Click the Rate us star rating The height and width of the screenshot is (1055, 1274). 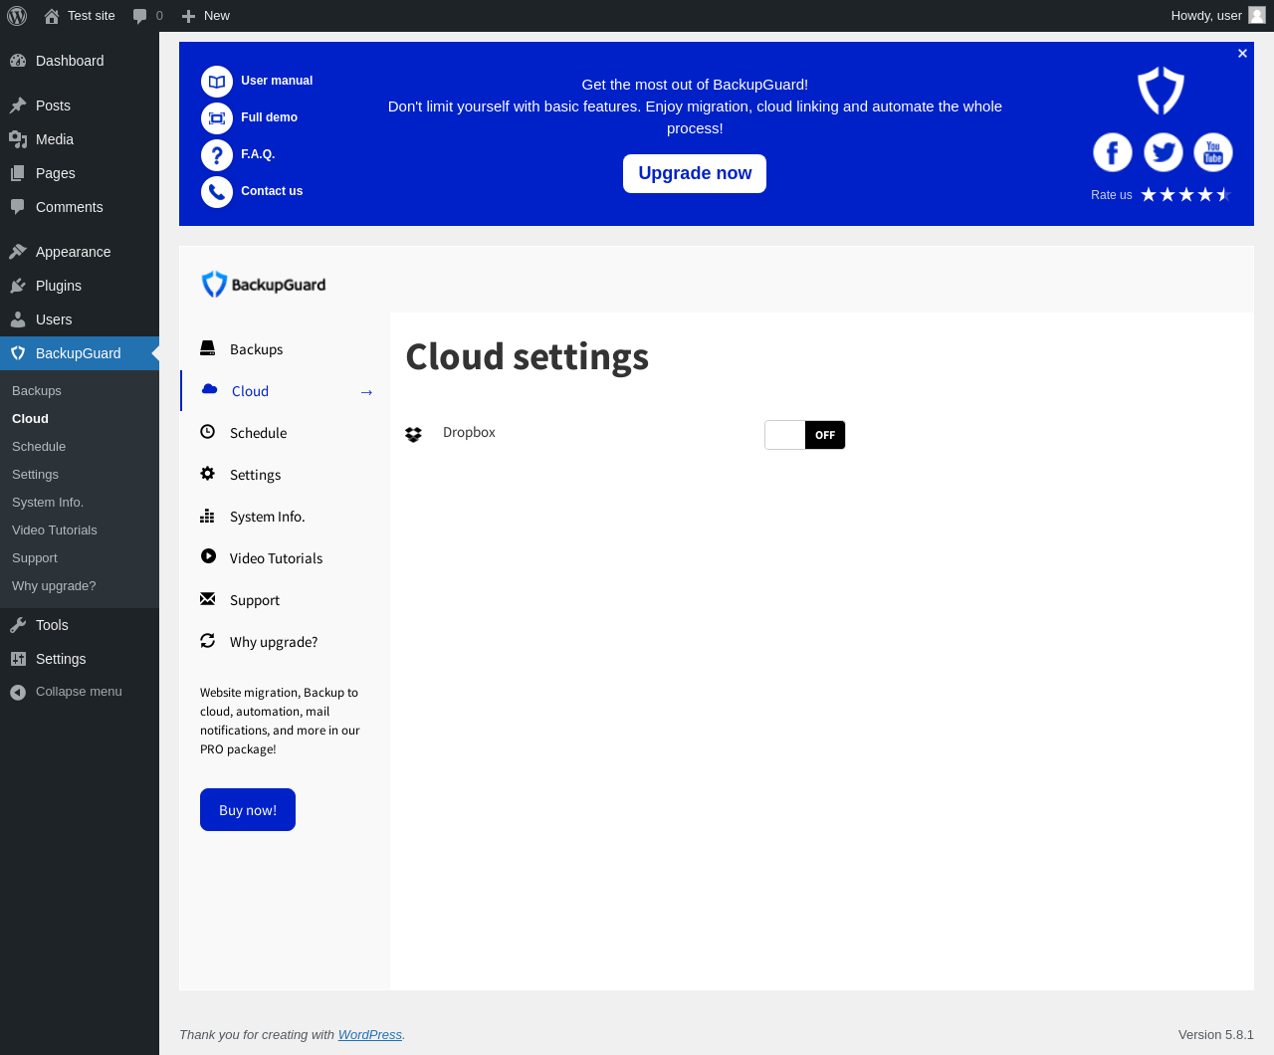1186,195
